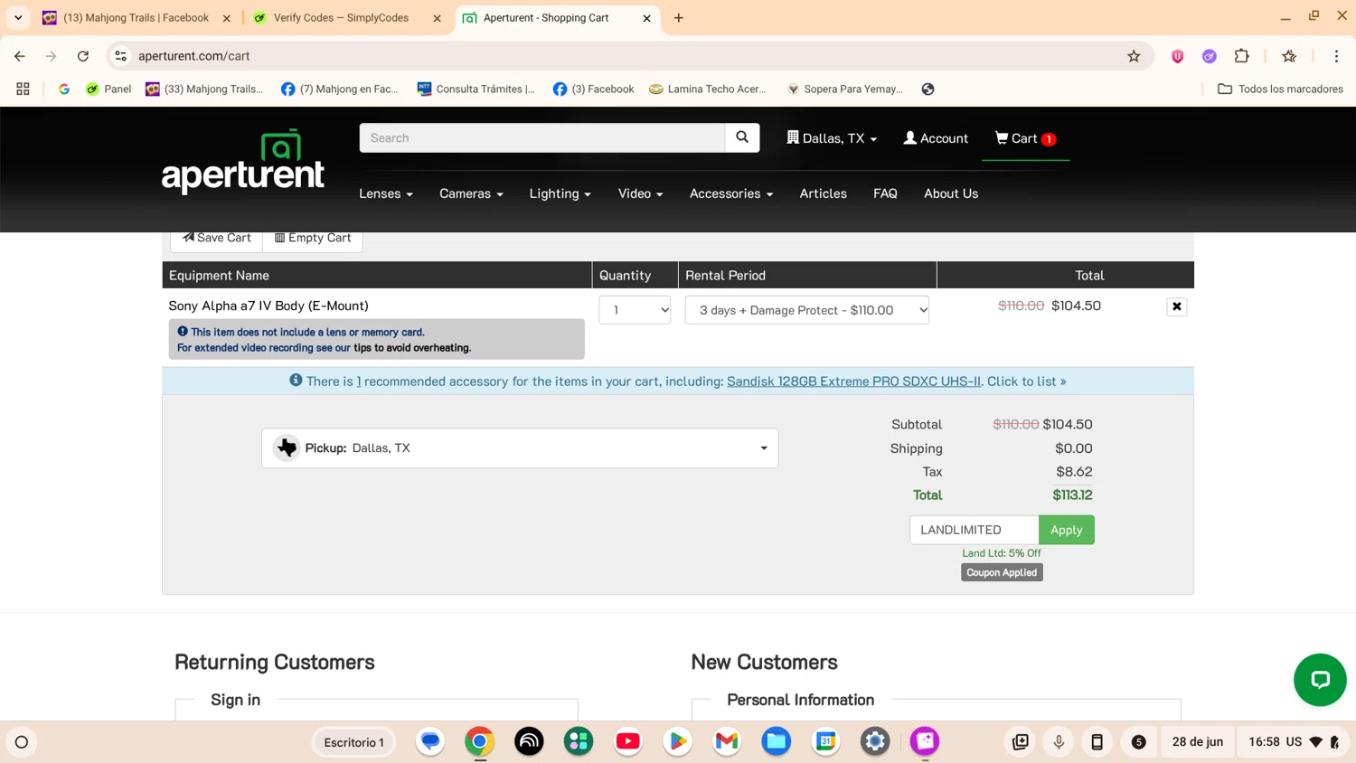Open the date 28 de jun calendar
The image size is (1356, 763).
[1198, 742]
